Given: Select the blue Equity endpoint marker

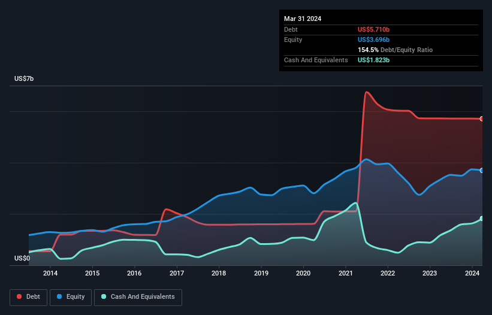Looking at the screenshot, I should 482,171.
